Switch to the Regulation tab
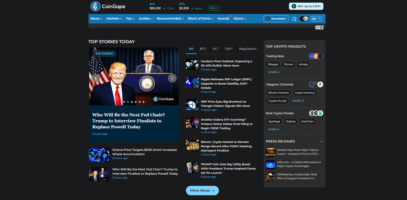 click(247, 49)
